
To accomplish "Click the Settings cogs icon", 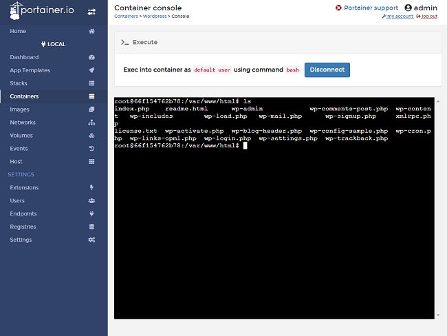I will point(91,240).
